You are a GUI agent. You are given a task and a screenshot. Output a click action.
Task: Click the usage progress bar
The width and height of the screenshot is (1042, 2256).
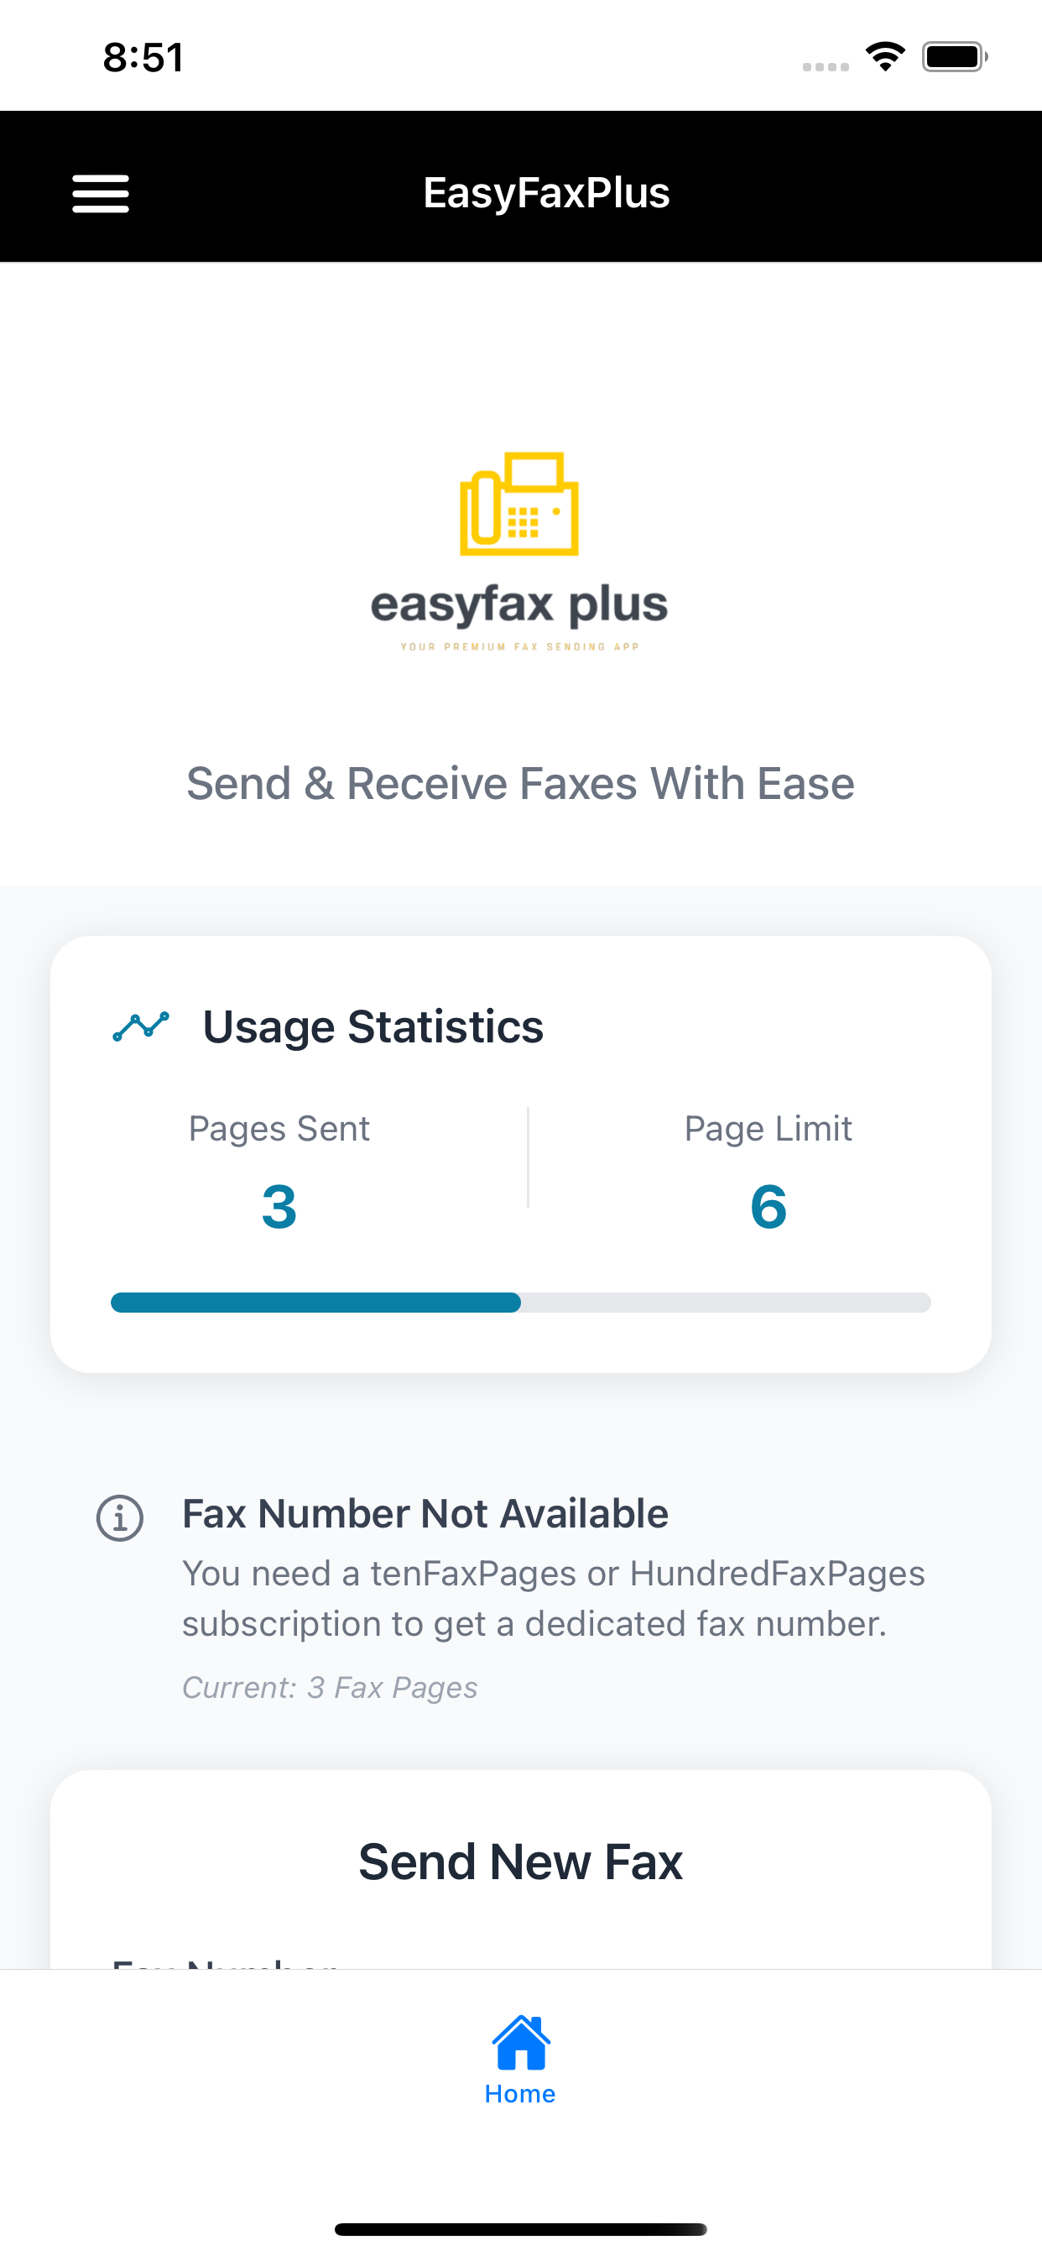(x=520, y=1303)
